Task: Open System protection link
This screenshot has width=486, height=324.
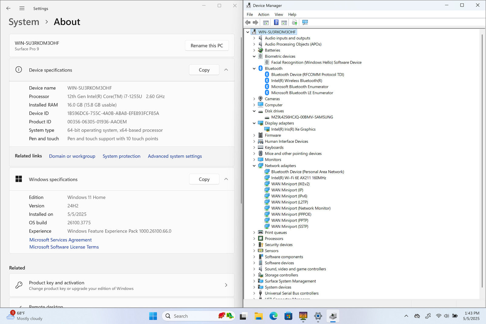Action: (122, 156)
